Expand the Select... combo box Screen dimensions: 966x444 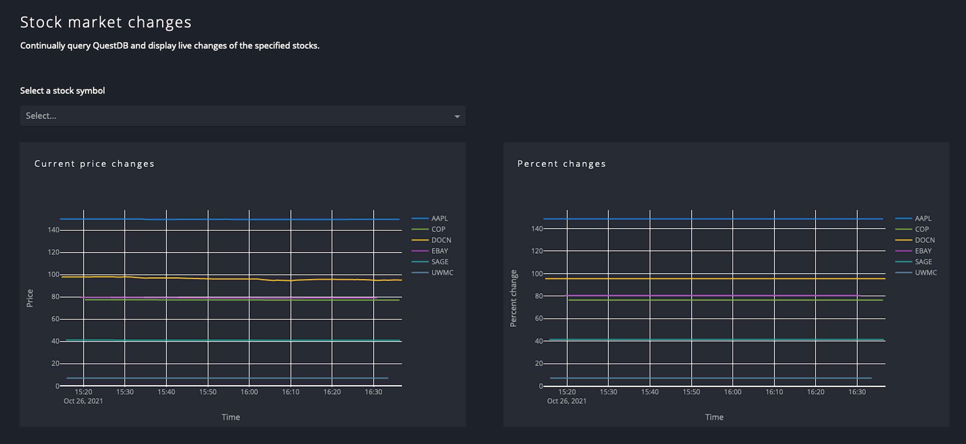click(x=242, y=116)
